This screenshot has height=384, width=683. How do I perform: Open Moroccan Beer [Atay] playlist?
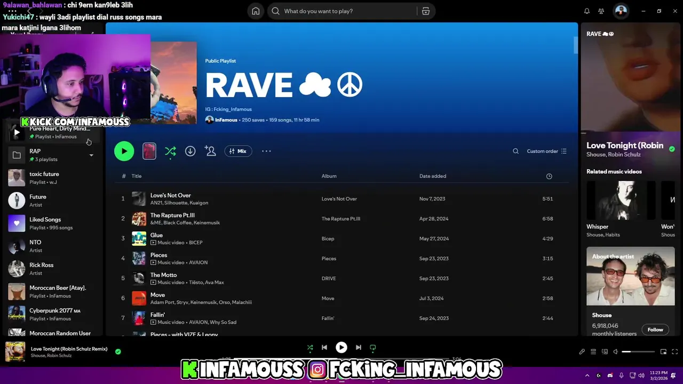click(x=52, y=291)
